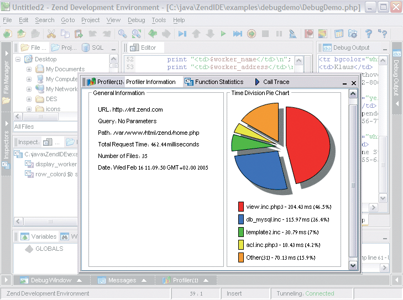Expand the My Network tree node

click(x=29, y=89)
